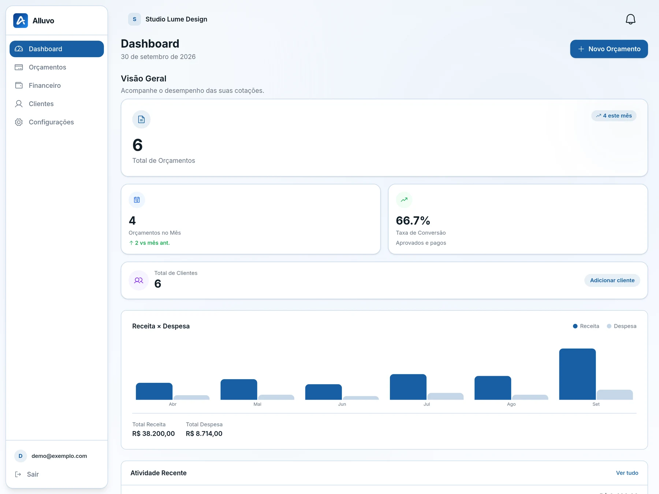Screen dimensions: 659x494
Task: Toggle the Despesa legend item
Action: pos(621,326)
